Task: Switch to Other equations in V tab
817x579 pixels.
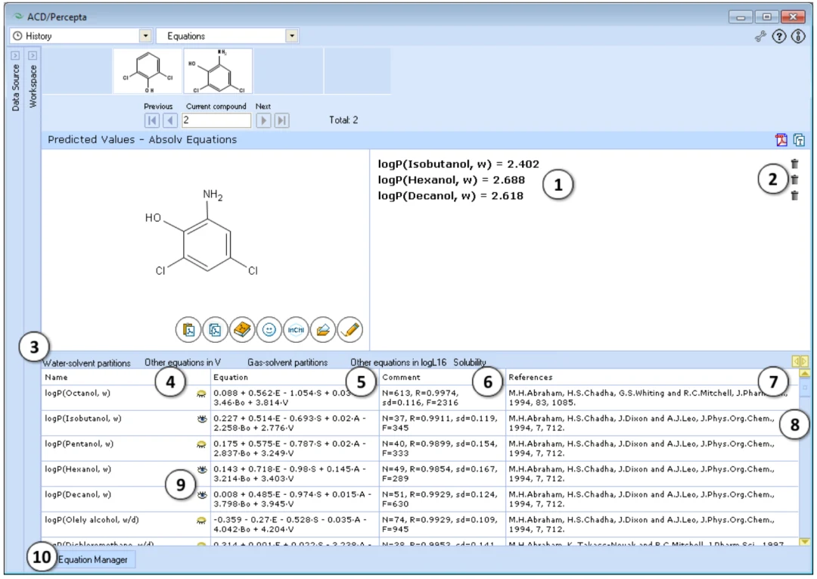Action: (182, 363)
